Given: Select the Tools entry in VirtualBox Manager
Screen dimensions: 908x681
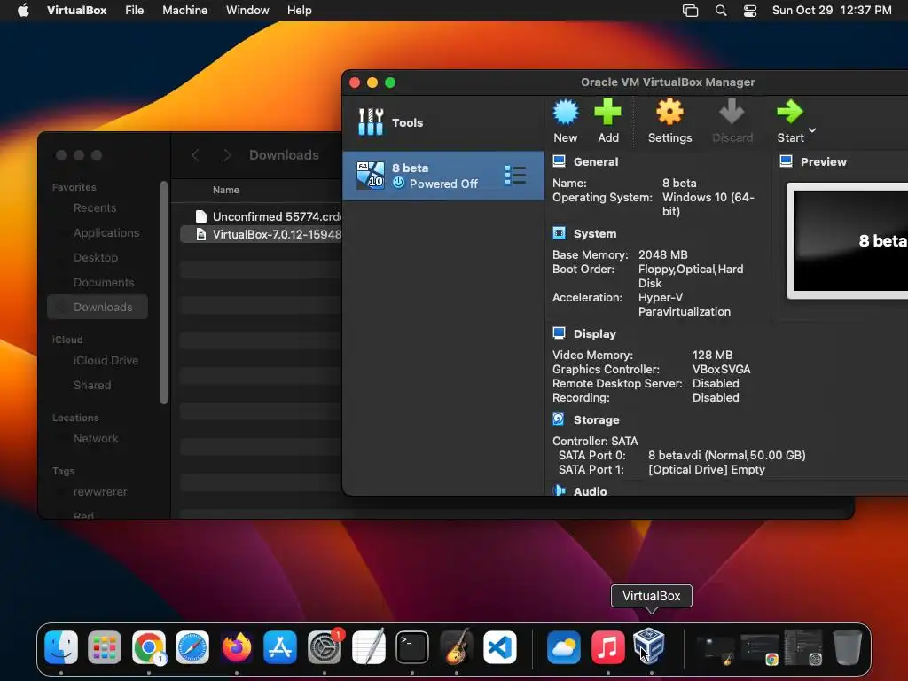Looking at the screenshot, I should [x=443, y=122].
